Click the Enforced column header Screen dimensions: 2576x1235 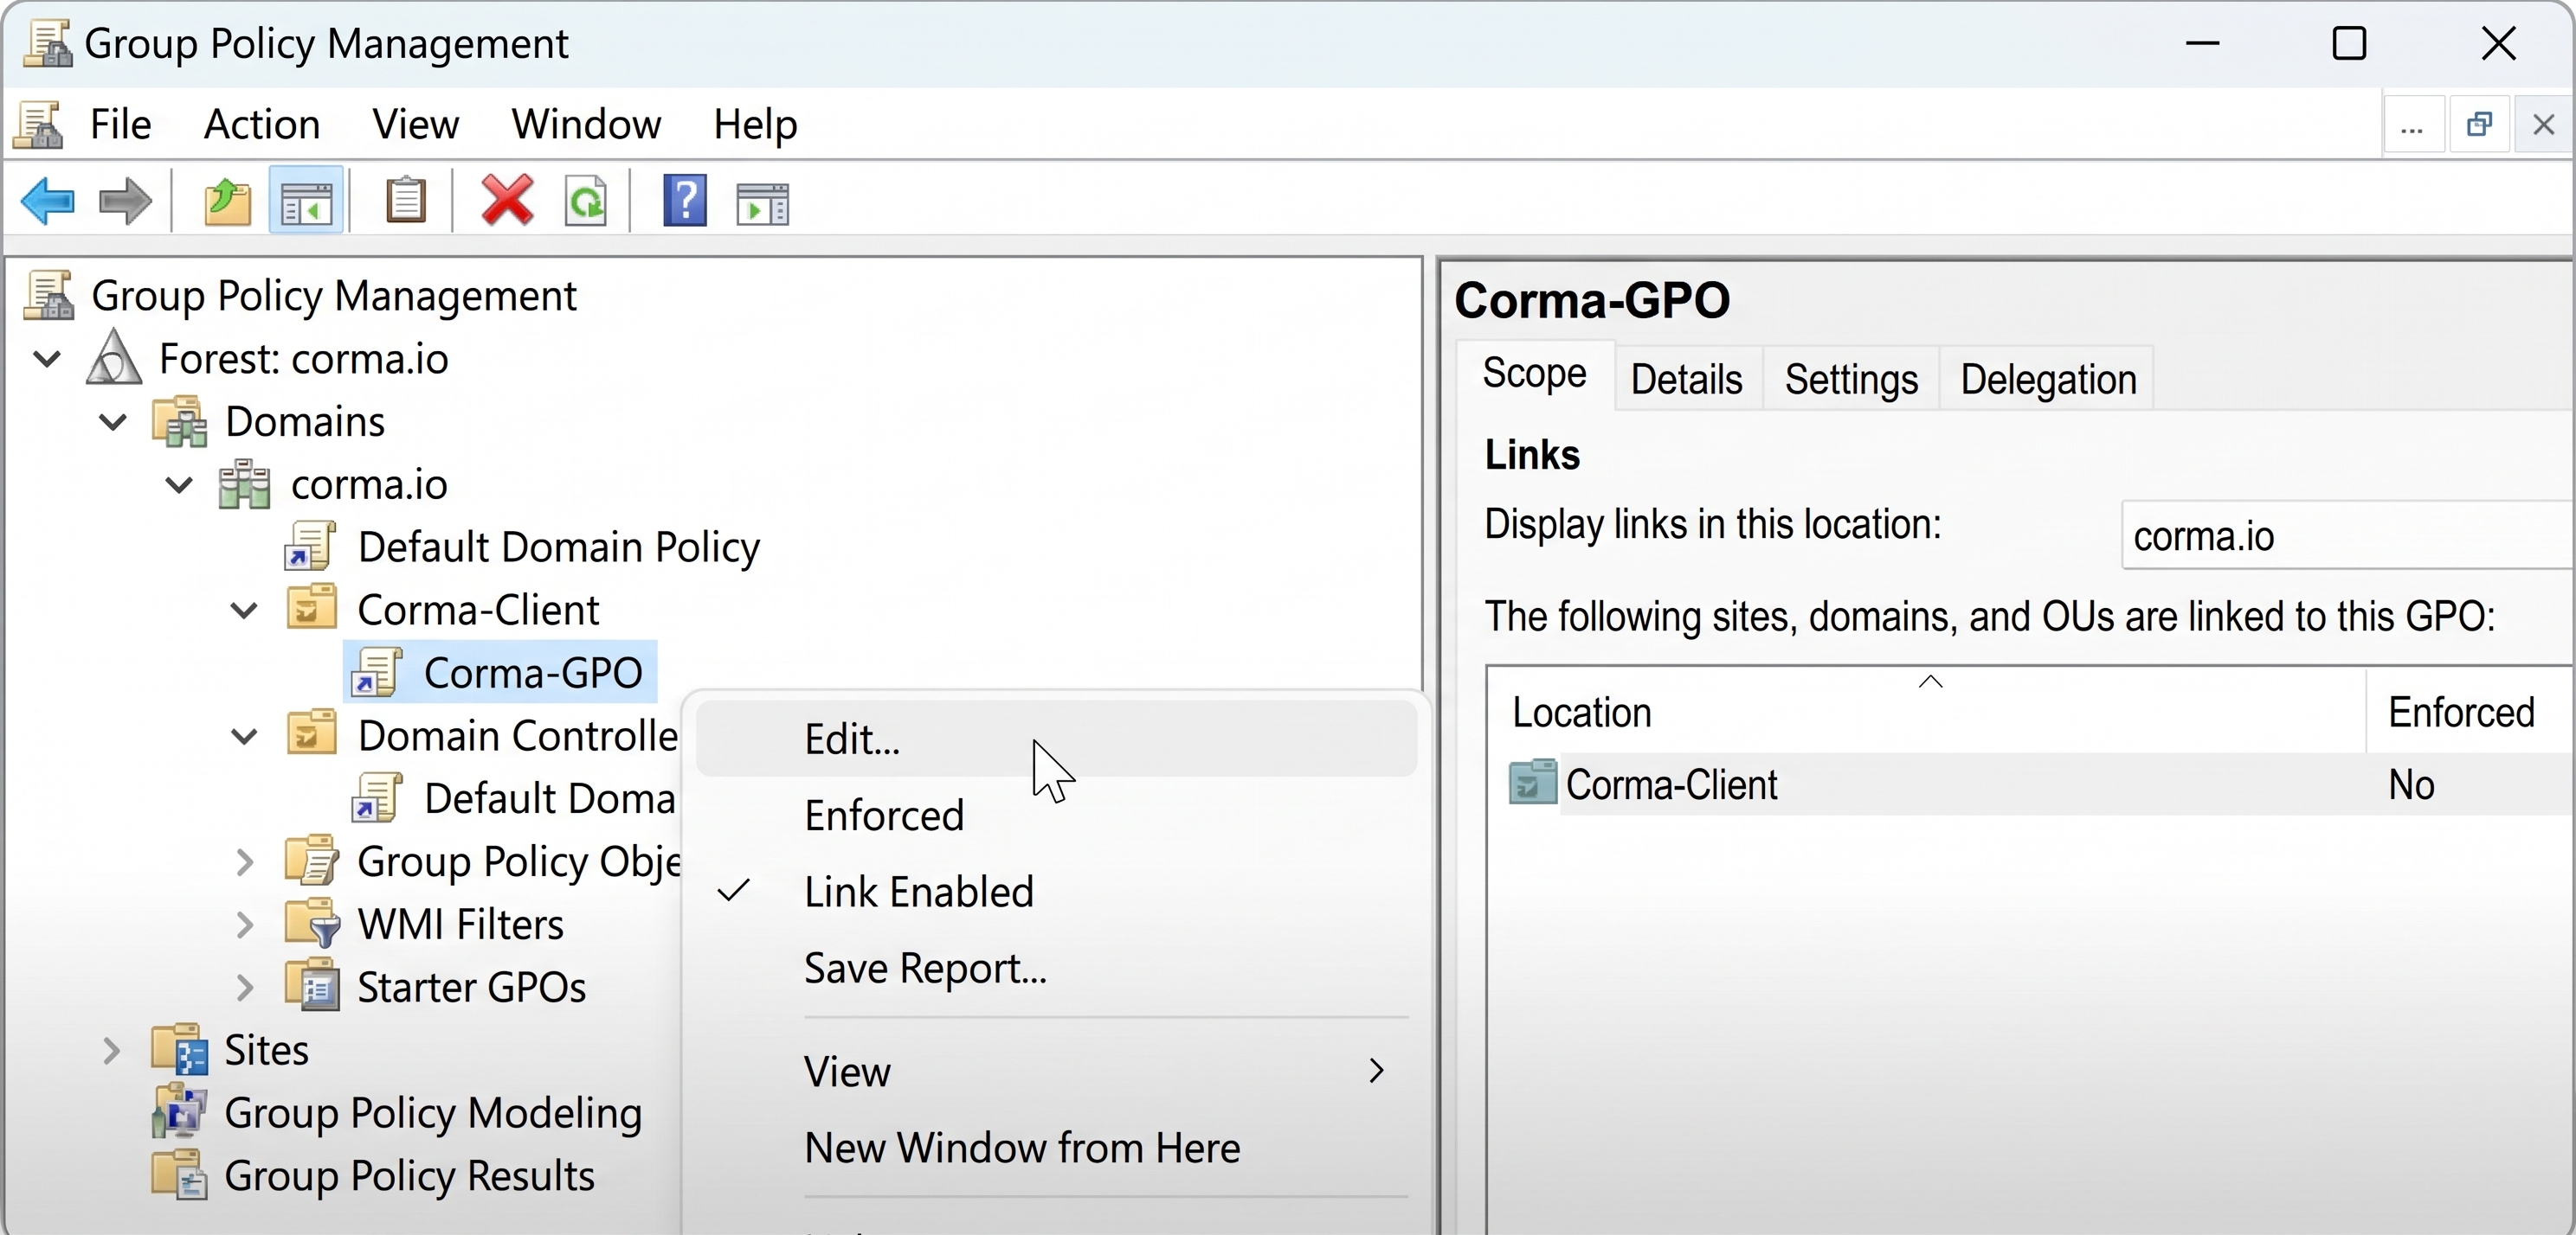2471,712
